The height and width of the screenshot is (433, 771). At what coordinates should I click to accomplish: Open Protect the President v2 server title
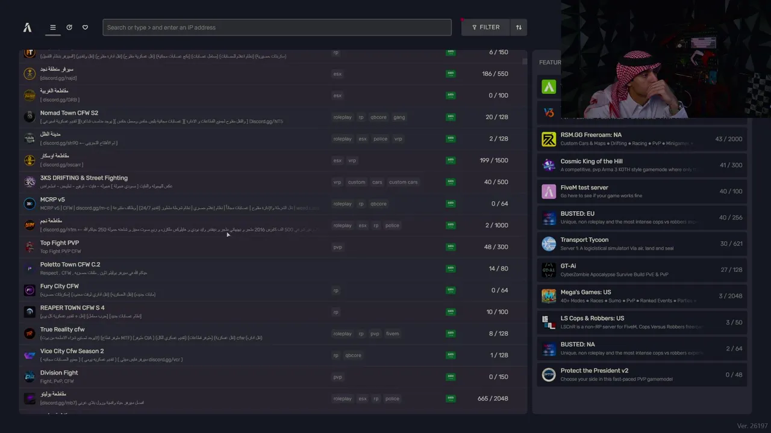pos(595,370)
